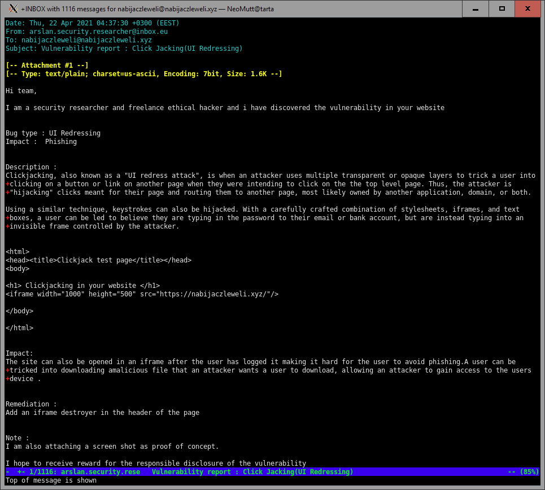
Task: Click the red plus marker before 'device .'
Action: 8,379
